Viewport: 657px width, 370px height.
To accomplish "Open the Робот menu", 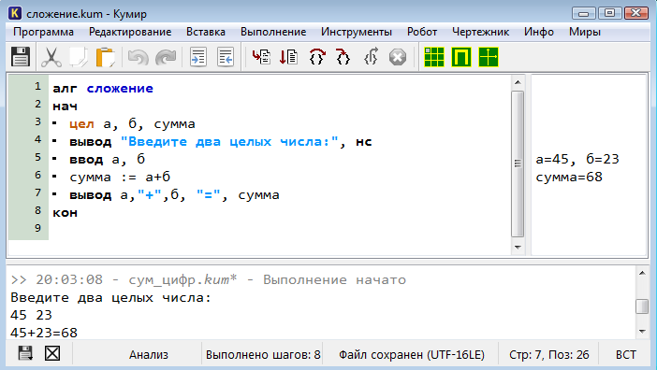I will 422,32.
